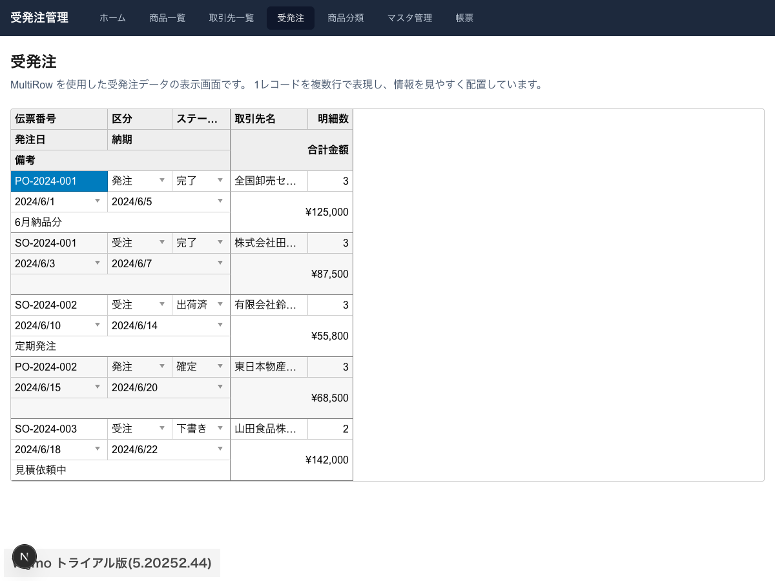This screenshot has width=775, height=581.
Task: Click the 見積依頼中 remarks cell
Action: point(120,470)
